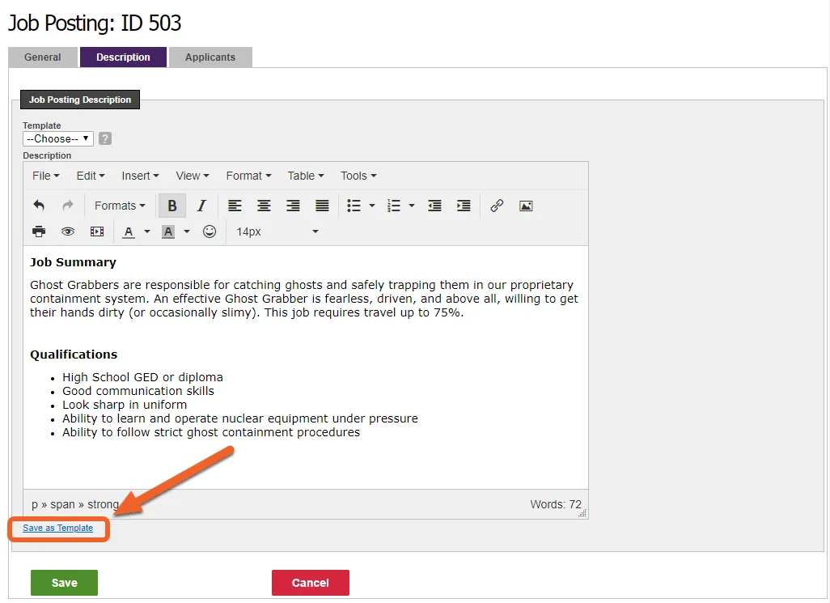Image resolution: width=830 pixels, height=603 pixels.
Task: Click the green Save button
Action: pyautogui.click(x=64, y=582)
